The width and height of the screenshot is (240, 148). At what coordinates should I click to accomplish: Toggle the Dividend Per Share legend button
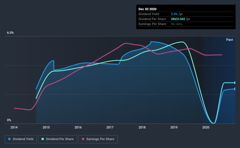click(x=58, y=139)
